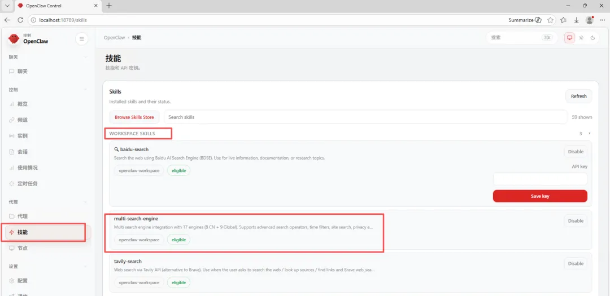Click openclaw-workspace tag under multi-search-engine
Viewport: 610px width, 296px height.
(x=139, y=240)
